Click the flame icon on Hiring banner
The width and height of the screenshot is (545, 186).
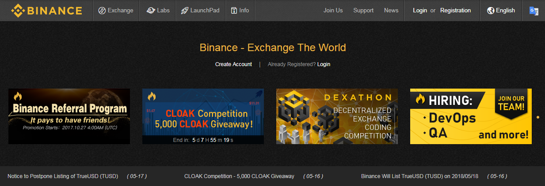(x=420, y=99)
